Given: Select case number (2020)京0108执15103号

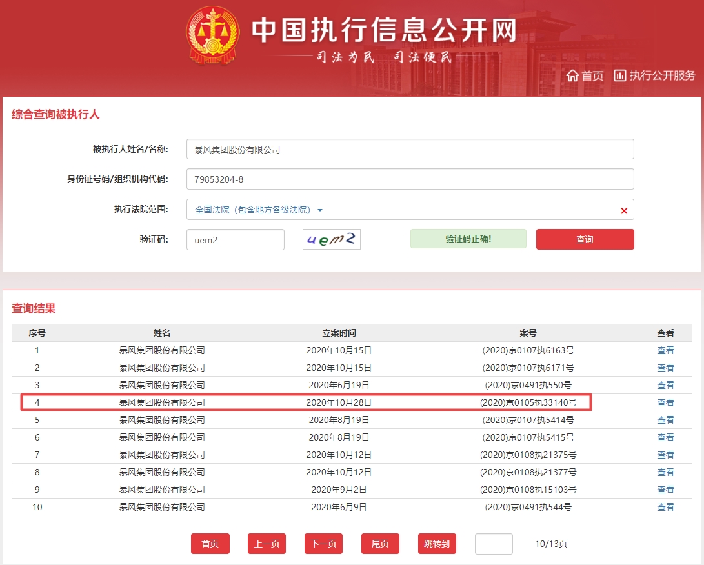Looking at the screenshot, I should click(528, 490).
